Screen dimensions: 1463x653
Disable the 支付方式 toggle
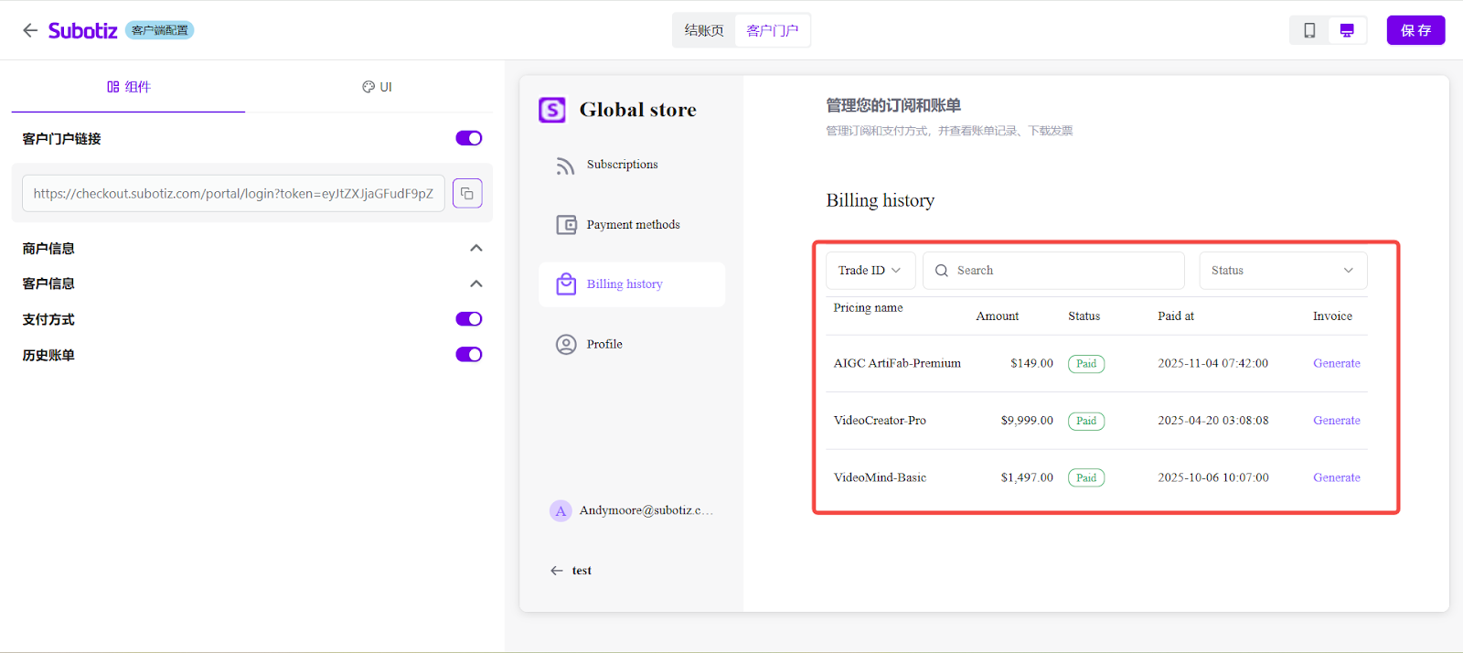pyautogui.click(x=468, y=319)
